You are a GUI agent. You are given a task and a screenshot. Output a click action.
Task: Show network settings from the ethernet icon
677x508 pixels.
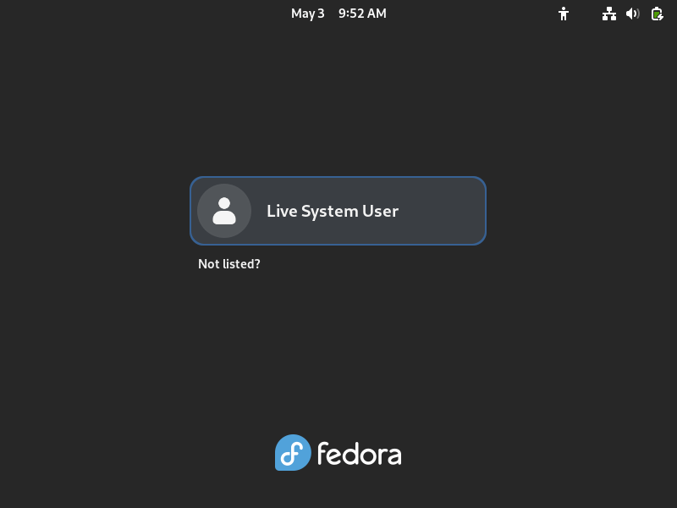pyautogui.click(x=609, y=14)
